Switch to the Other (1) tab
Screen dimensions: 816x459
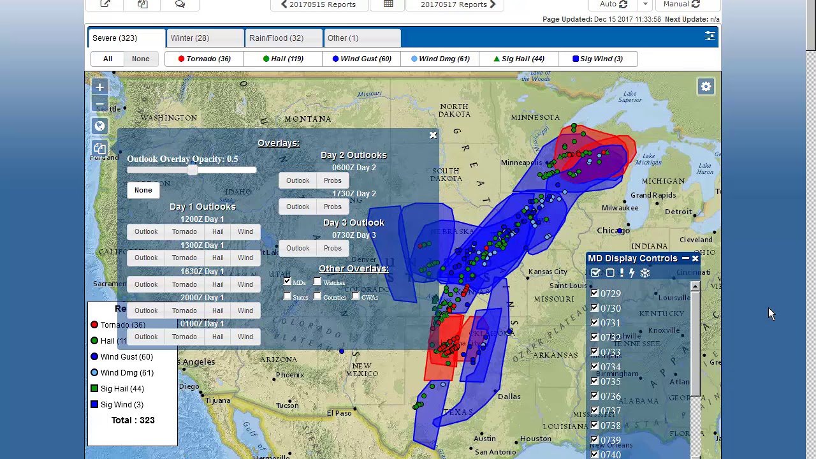click(362, 38)
